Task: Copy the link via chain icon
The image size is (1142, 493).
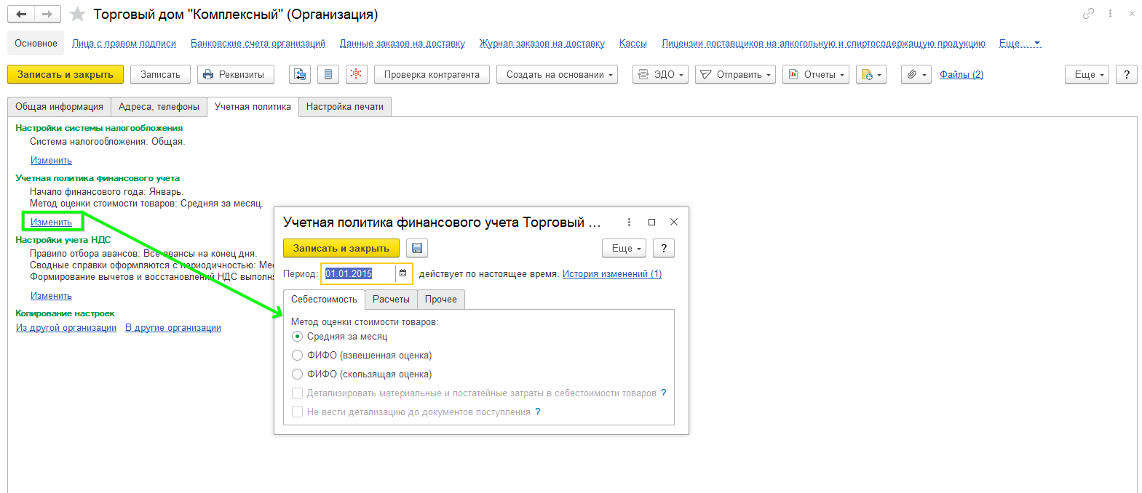Action: click(x=1088, y=13)
